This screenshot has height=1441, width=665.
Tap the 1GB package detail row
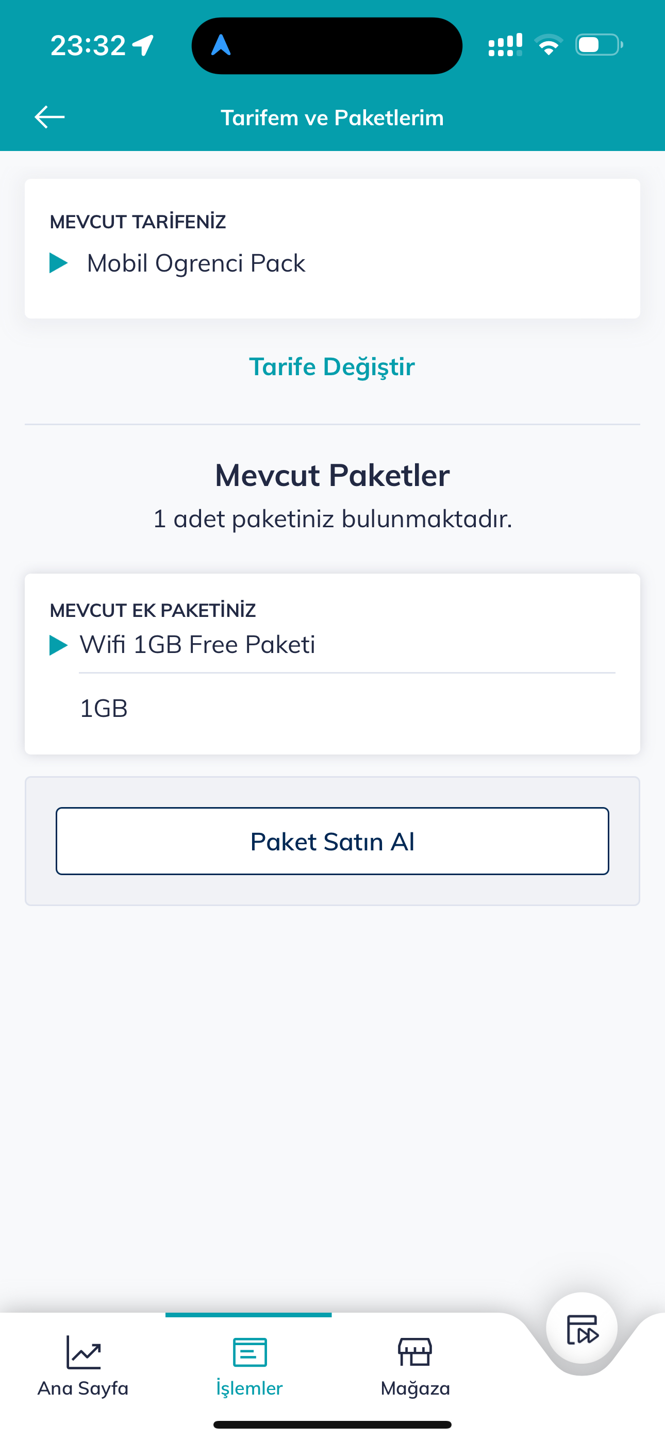click(104, 709)
